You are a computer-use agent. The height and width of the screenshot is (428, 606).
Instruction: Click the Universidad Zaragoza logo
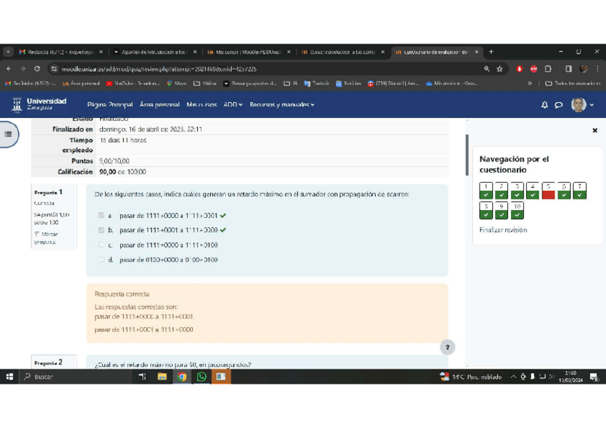39,104
